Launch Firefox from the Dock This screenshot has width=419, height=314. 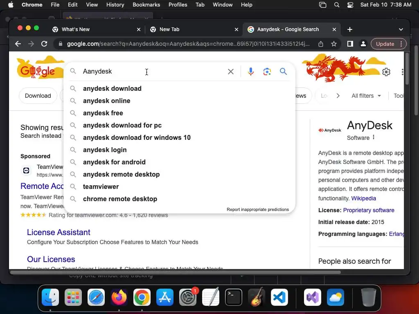(x=119, y=297)
